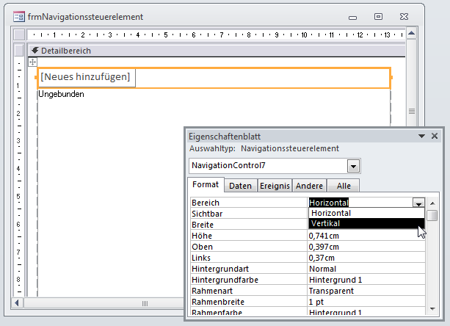Open the Ereignis tab
The height and width of the screenshot is (326, 450).
click(x=275, y=186)
